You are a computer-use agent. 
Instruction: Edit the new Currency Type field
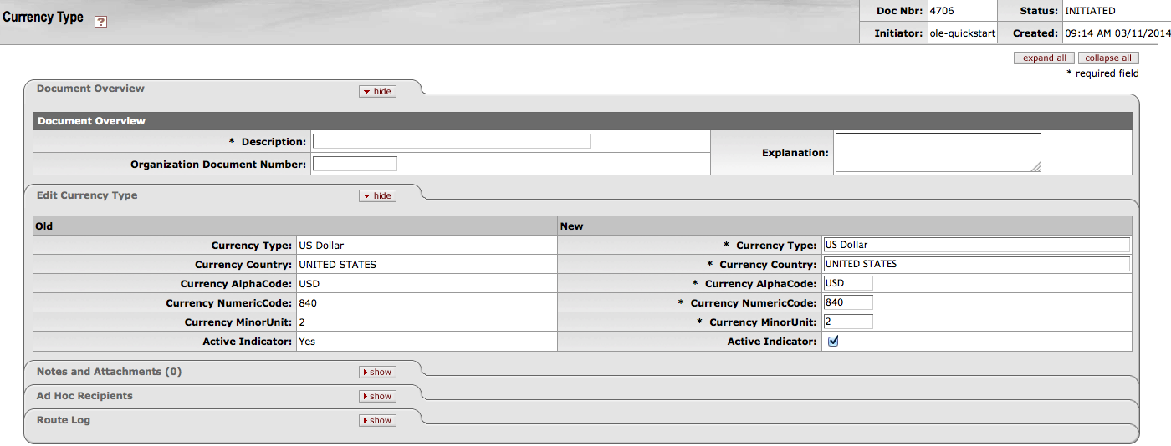point(976,245)
